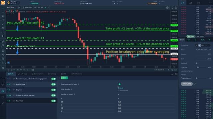Click the green Save button
This screenshot has height=119, width=213.
coord(64,78)
